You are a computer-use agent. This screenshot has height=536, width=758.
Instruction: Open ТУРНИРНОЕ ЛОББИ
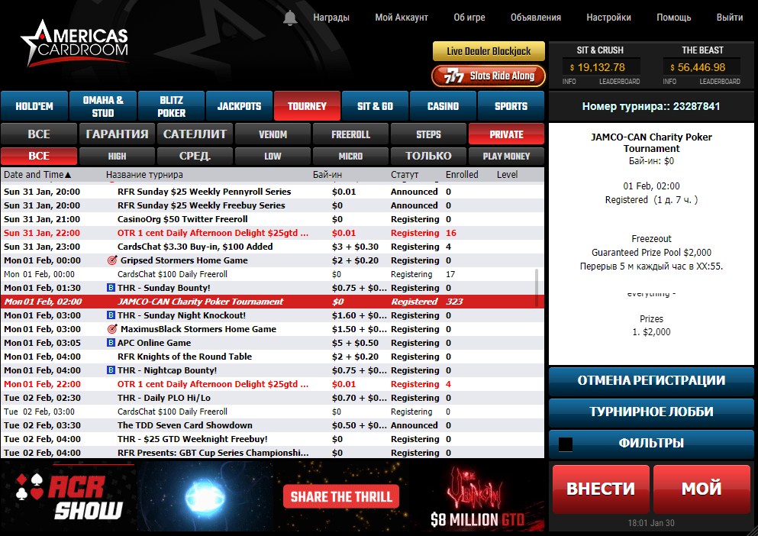[651, 412]
